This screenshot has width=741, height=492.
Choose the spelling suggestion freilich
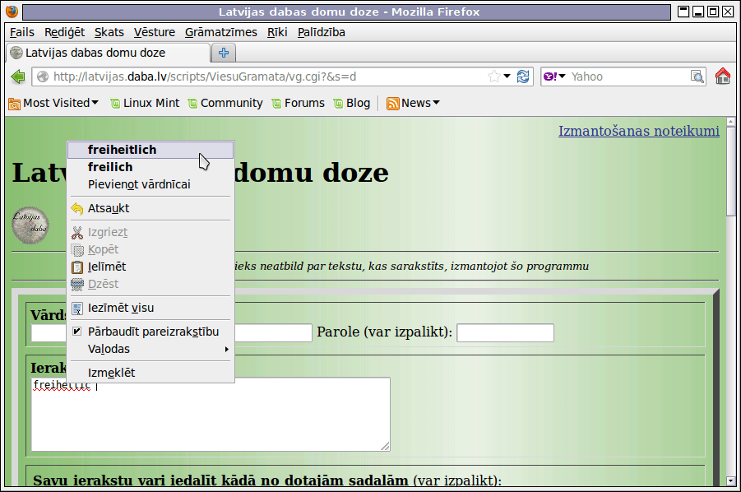(151, 167)
